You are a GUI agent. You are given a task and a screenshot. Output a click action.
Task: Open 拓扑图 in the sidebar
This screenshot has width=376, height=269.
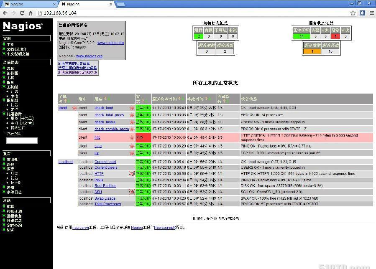pyautogui.click(x=12, y=73)
